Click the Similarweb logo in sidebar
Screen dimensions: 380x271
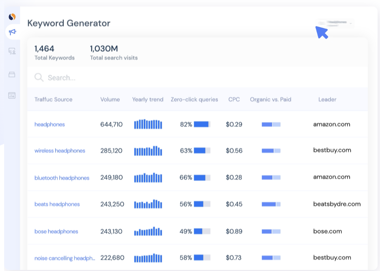coord(12,16)
